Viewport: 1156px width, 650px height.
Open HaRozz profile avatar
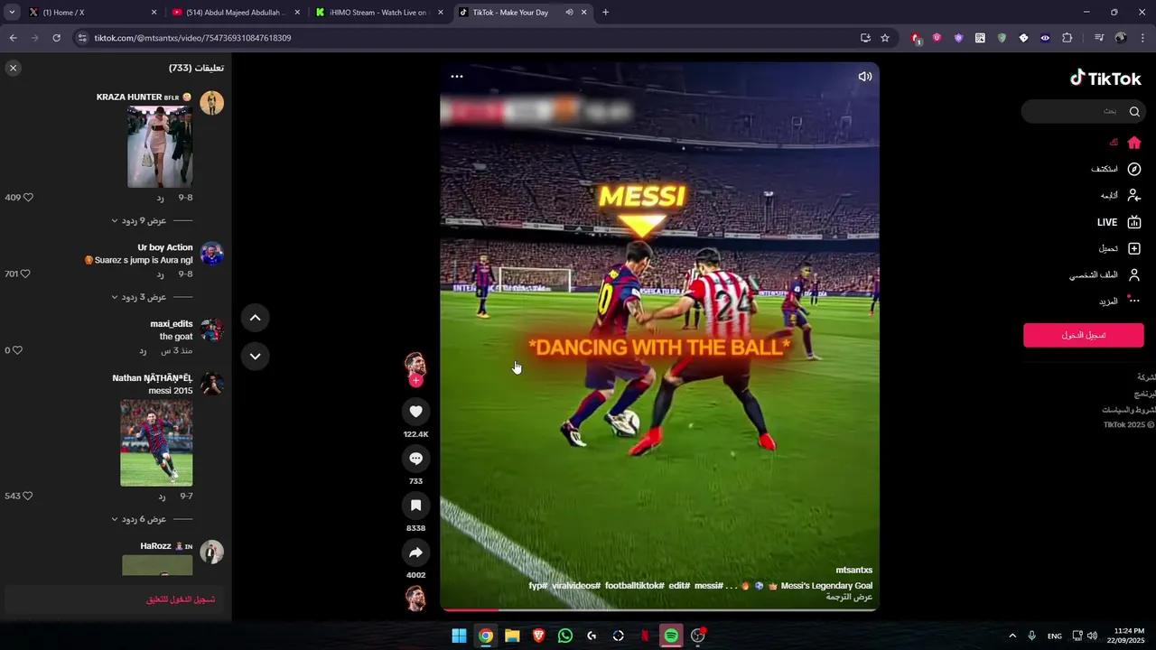pos(211,552)
